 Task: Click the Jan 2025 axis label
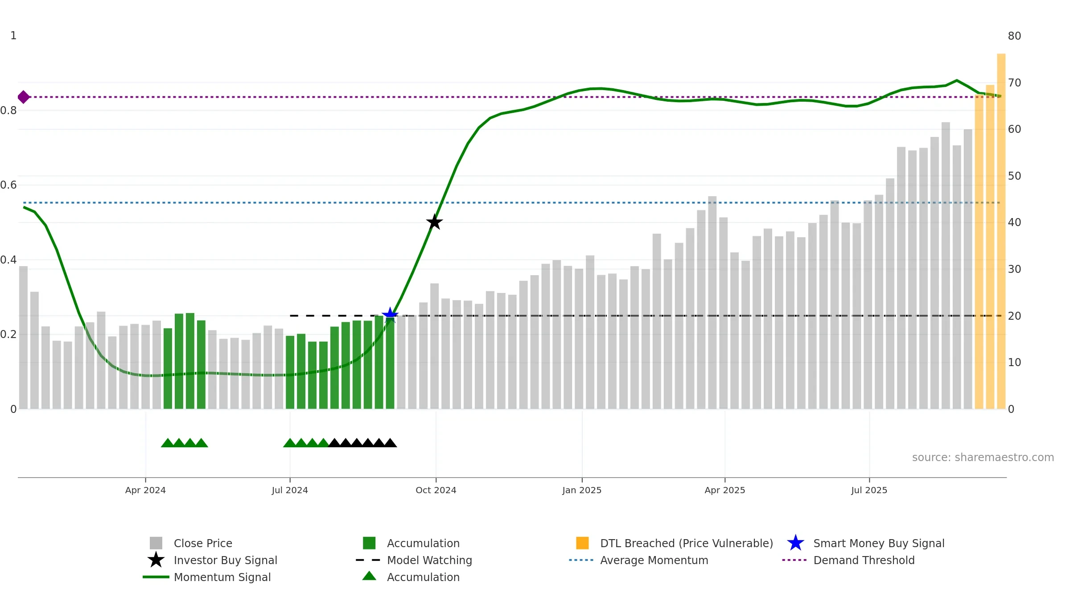pos(582,490)
